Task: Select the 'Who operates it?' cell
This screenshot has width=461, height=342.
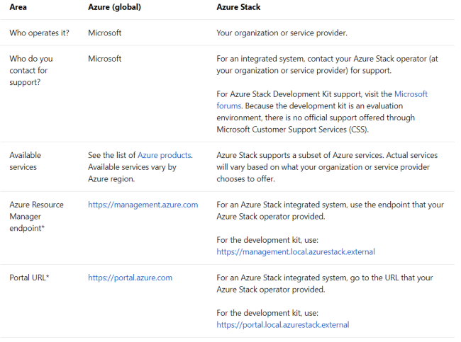Action: [39, 33]
